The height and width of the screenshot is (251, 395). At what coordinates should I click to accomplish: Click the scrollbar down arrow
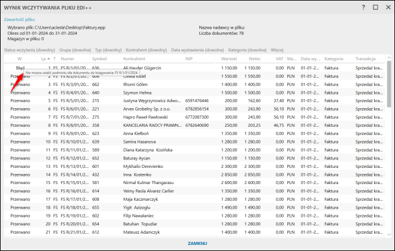389,235
